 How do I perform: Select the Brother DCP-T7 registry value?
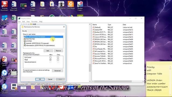click(99, 32)
